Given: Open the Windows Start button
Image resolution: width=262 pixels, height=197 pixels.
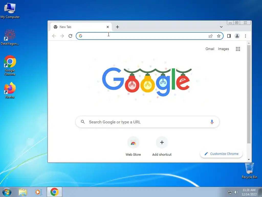Looking at the screenshot, I should (7, 192).
